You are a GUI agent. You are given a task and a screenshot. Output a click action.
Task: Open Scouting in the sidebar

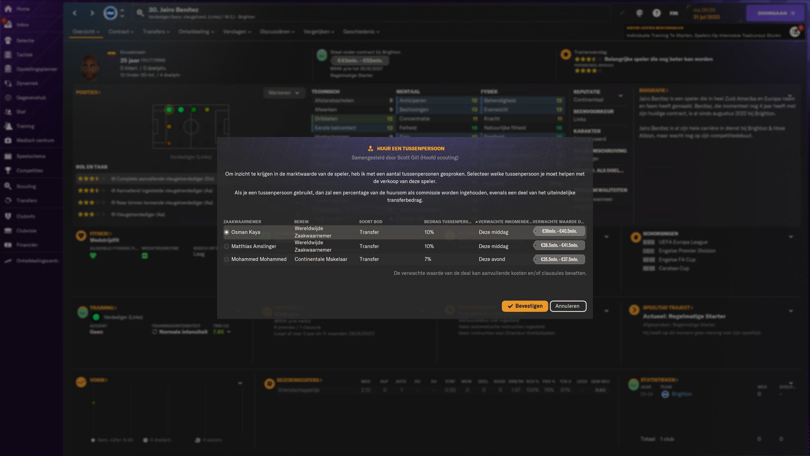(26, 186)
